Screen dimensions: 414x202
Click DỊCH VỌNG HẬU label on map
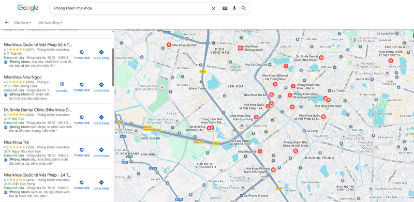click(x=219, y=51)
